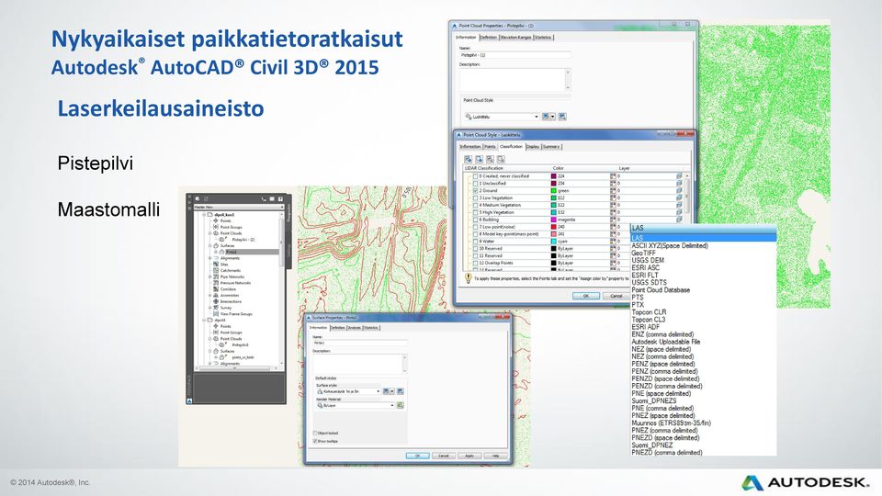Tick the 6 Building checkbox
The height and width of the screenshot is (496, 882).
(x=475, y=220)
